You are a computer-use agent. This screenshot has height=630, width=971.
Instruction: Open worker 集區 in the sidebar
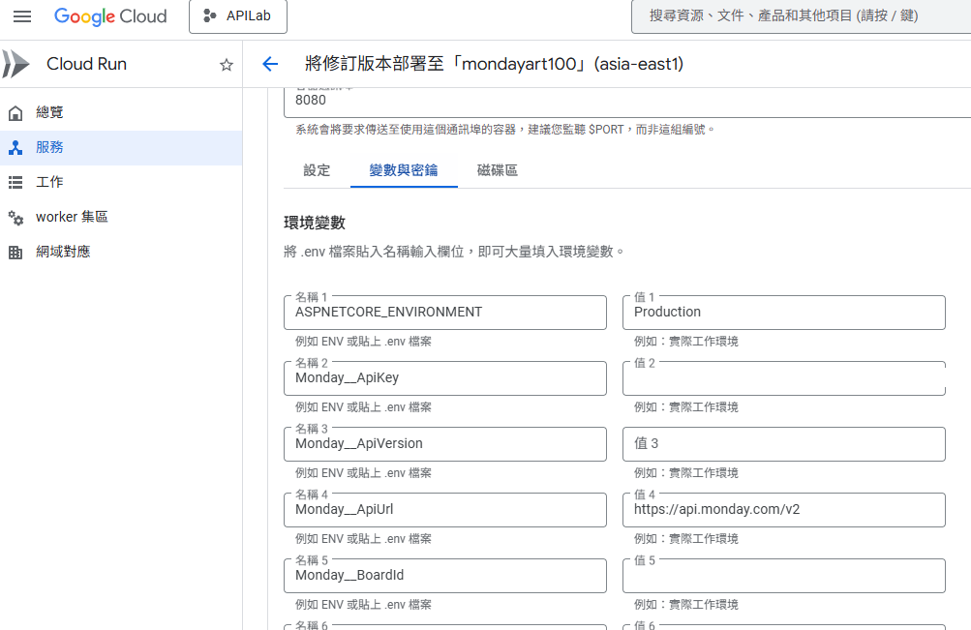[121, 217]
